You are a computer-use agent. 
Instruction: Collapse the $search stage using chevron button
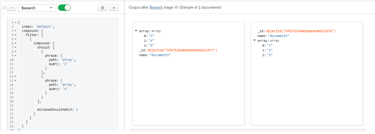tap(11, 8)
